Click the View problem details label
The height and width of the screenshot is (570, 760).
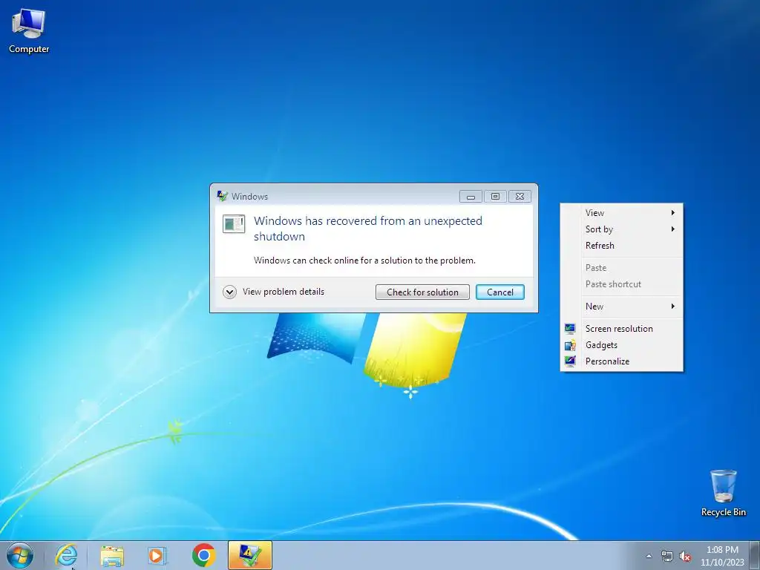tap(284, 292)
